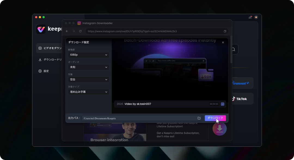The image size is (294, 160).
Task: Close the ダウンロード設定 dialog
Action: [223, 42]
